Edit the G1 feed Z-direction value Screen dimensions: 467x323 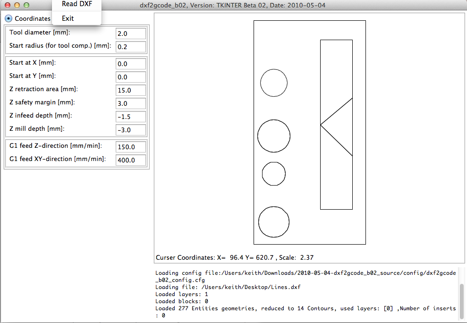pyautogui.click(x=131, y=147)
